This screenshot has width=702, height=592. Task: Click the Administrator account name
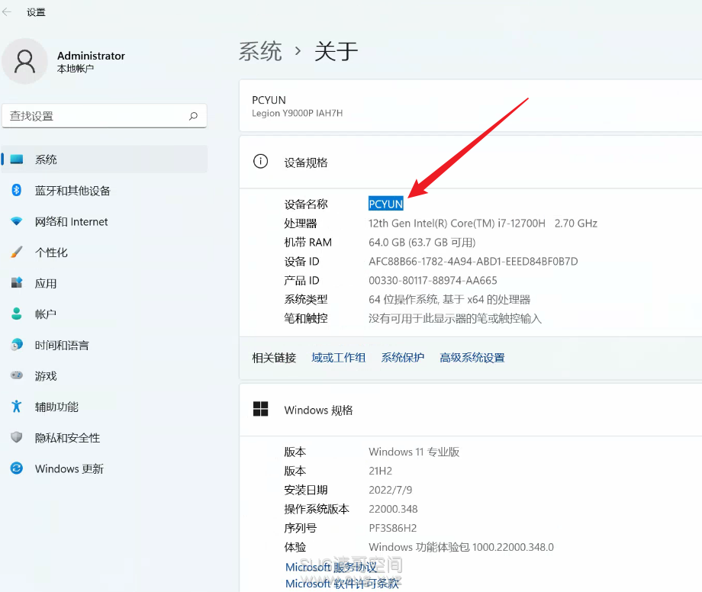coord(91,56)
